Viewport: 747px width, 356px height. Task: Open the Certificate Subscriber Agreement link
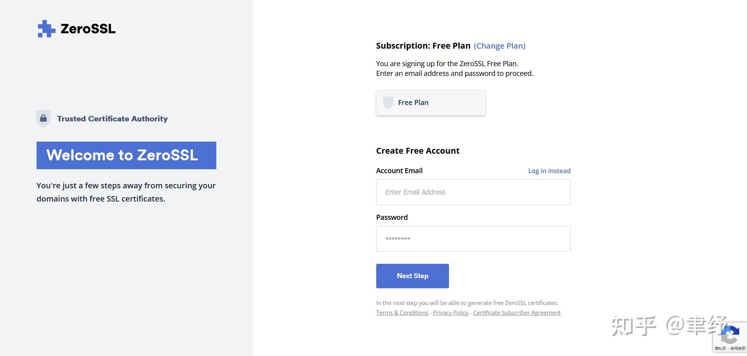pos(517,313)
